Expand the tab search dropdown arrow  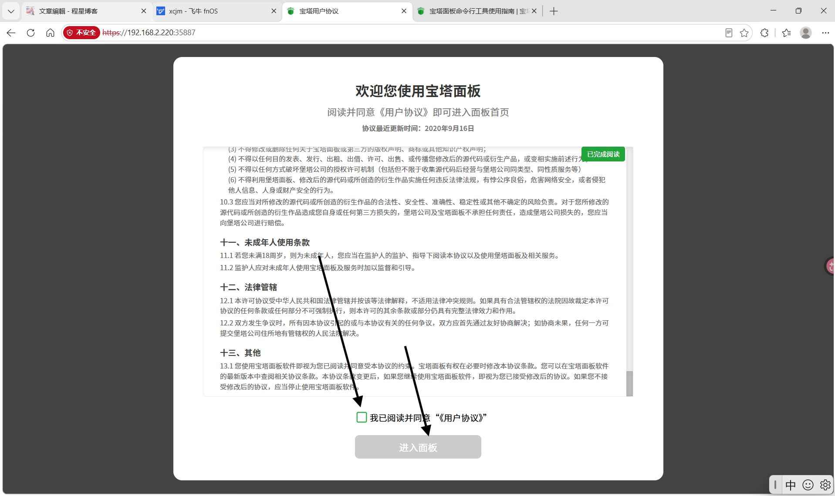coord(11,11)
